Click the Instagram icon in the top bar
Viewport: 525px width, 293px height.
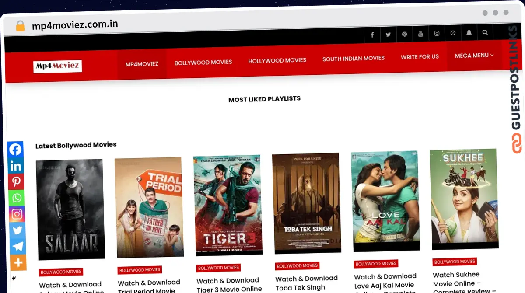[437, 33]
